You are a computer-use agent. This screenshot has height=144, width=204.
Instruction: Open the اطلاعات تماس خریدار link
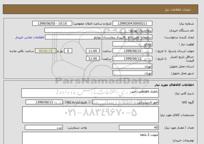coord(30,37)
